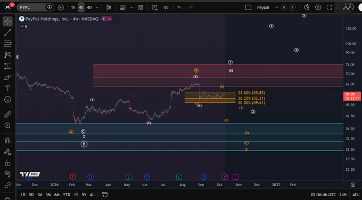The width and height of the screenshot is (362, 200).
Task: Click the purple lightning event marker
Action: click(225, 177)
